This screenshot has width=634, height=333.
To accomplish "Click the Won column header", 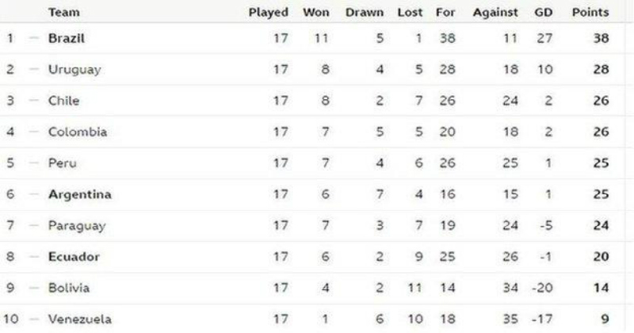I will (x=315, y=13).
